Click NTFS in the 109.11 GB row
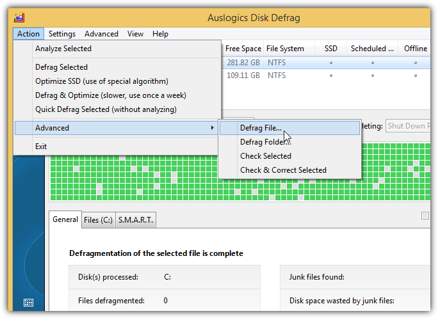 (x=277, y=76)
